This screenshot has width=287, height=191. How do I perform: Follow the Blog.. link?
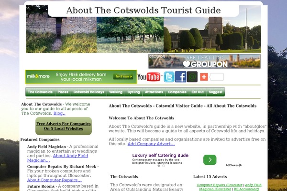coord(59,113)
